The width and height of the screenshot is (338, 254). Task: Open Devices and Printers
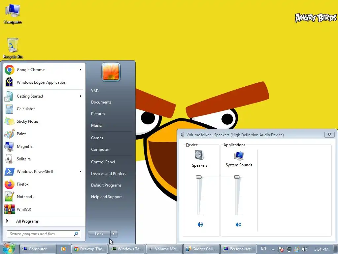pos(108,173)
